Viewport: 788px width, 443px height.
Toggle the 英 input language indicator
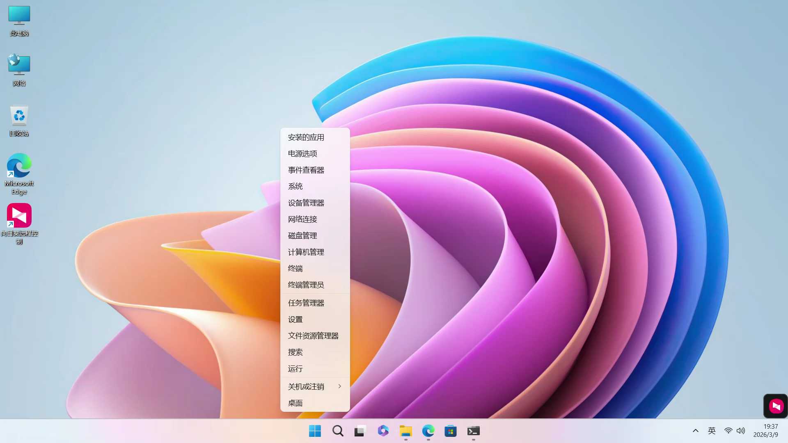point(712,431)
